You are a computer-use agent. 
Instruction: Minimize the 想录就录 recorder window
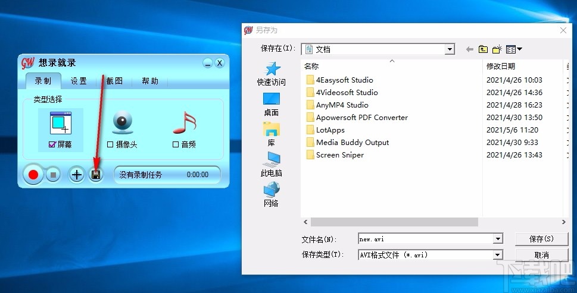click(x=208, y=63)
